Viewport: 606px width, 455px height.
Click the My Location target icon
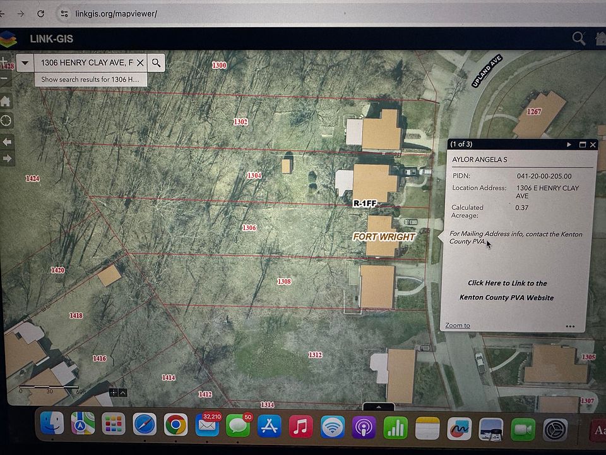pyautogui.click(x=6, y=120)
